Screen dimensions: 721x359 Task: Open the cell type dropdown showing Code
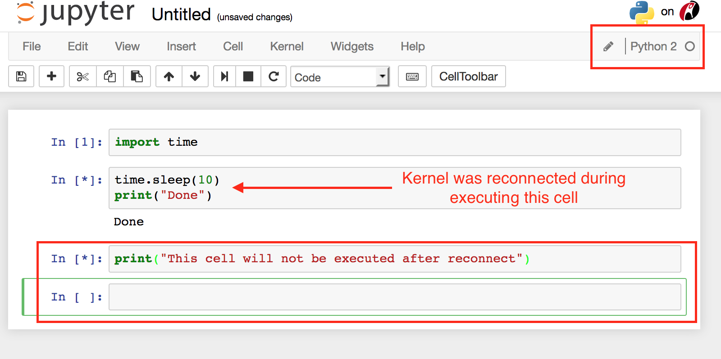click(340, 76)
